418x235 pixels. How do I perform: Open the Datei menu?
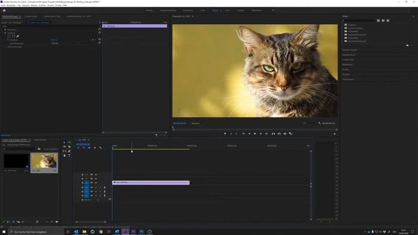click(3, 5)
